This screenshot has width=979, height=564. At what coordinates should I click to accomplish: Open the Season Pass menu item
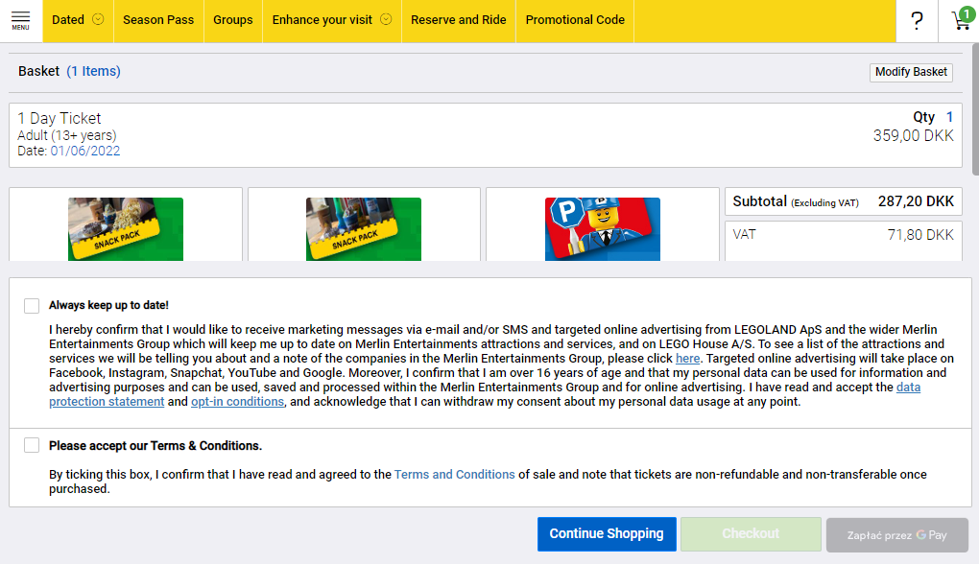pyautogui.click(x=158, y=20)
